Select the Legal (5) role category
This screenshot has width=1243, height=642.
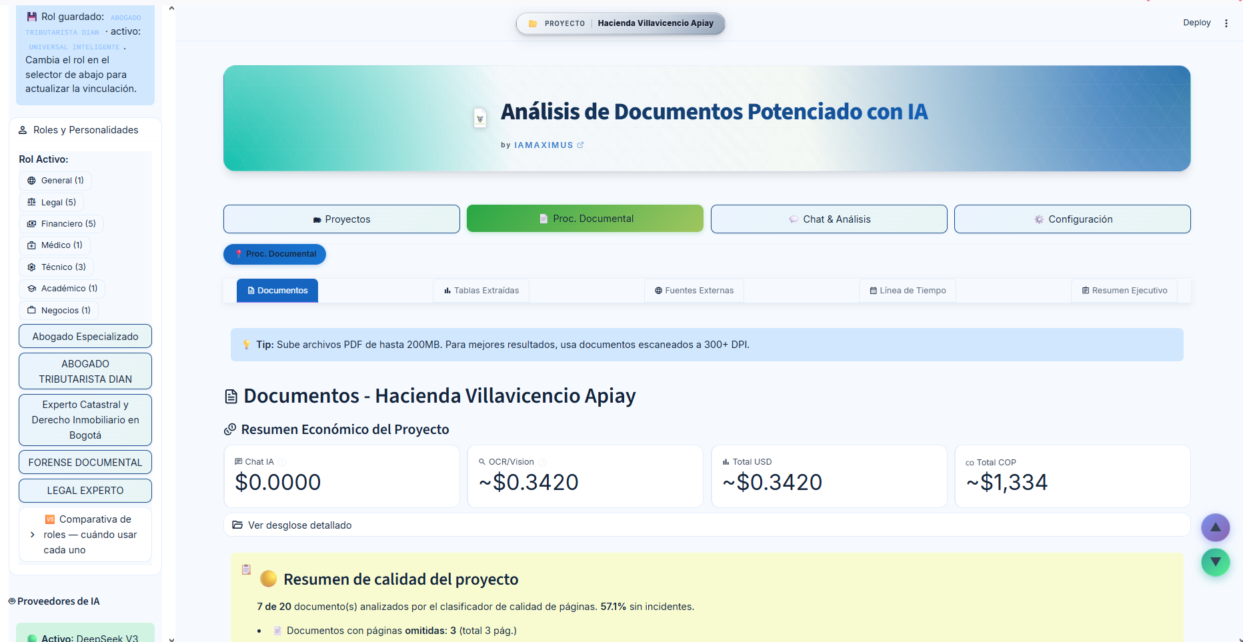51,202
